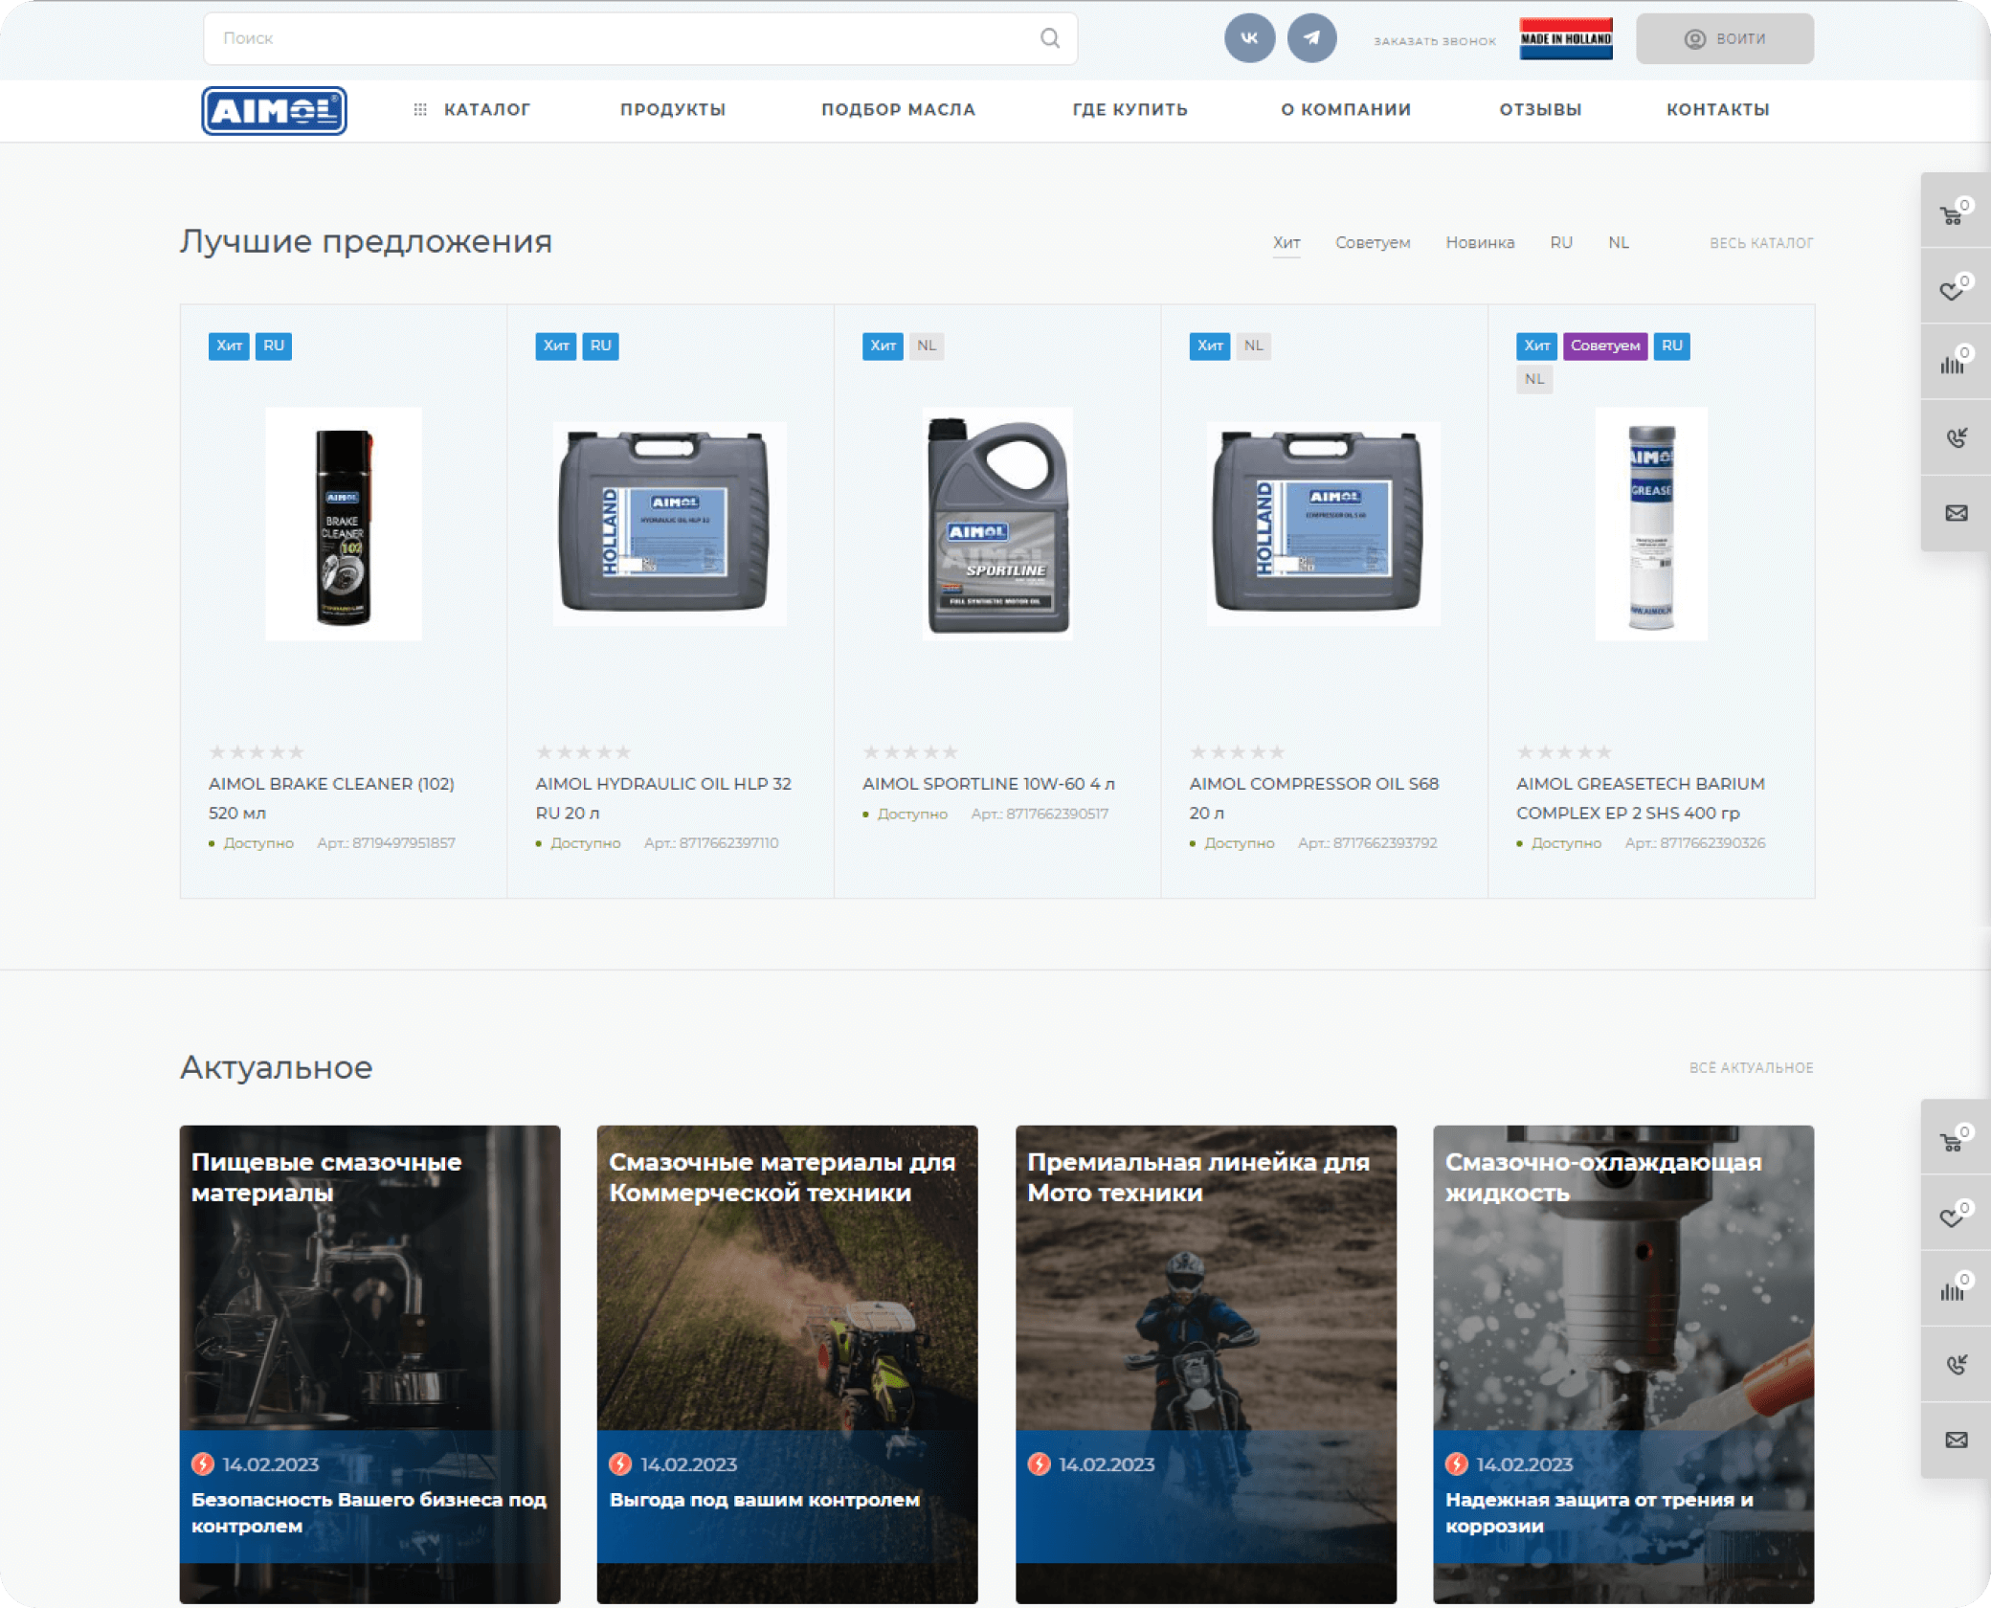Image resolution: width=1991 pixels, height=1608 pixels.
Task: Click RU badge on Hydraulic Oil card
Action: click(600, 346)
